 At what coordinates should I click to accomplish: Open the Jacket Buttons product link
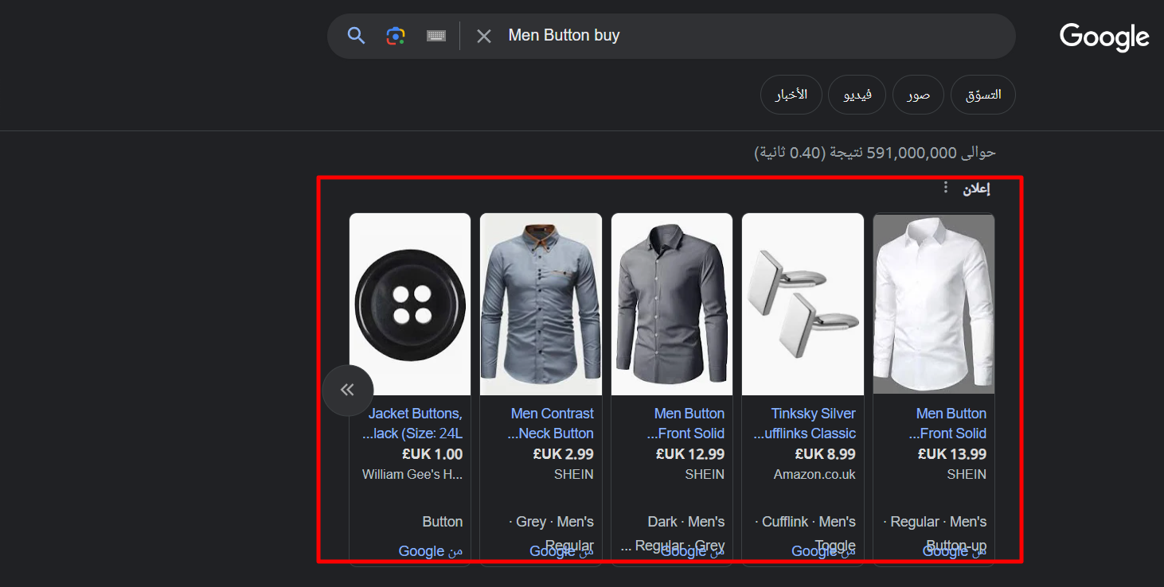click(x=412, y=423)
